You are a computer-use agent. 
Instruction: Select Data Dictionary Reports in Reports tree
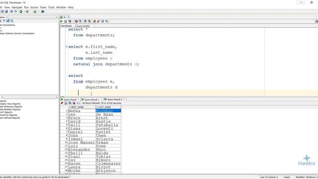click(x=11, y=106)
